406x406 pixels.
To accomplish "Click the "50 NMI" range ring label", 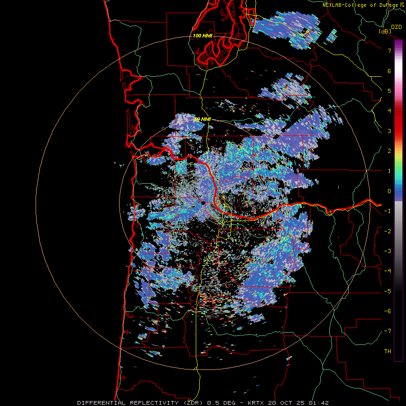I will [203, 119].
